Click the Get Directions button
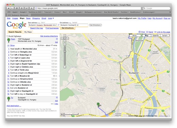Image resolution: width=177 pixels, height=128 pixels. [x=95, y=25]
